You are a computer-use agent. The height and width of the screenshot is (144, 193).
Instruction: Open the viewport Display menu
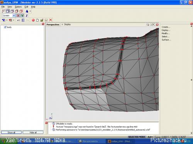[68, 24]
